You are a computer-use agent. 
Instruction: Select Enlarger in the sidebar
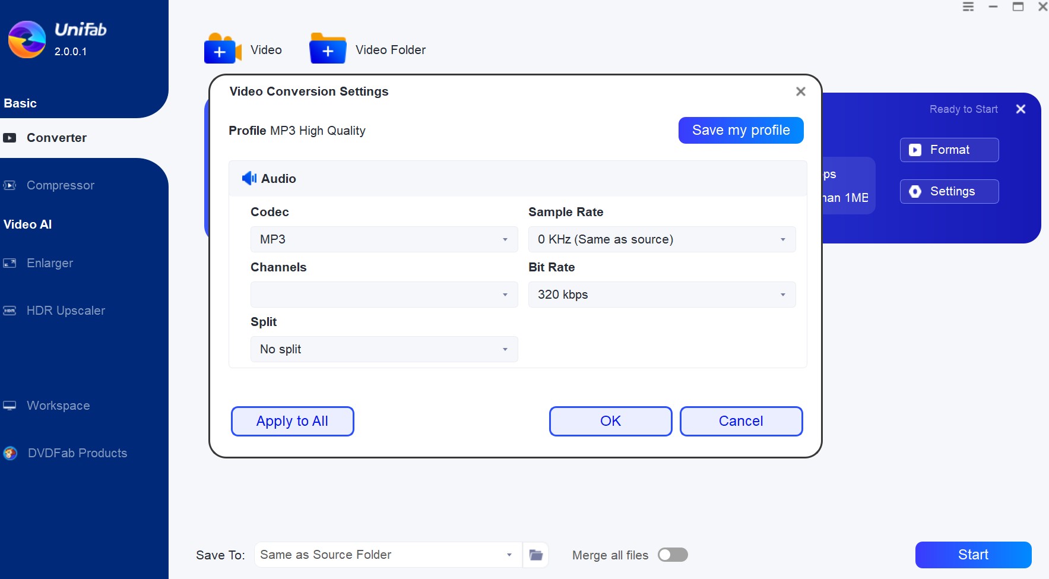(x=50, y=263)
